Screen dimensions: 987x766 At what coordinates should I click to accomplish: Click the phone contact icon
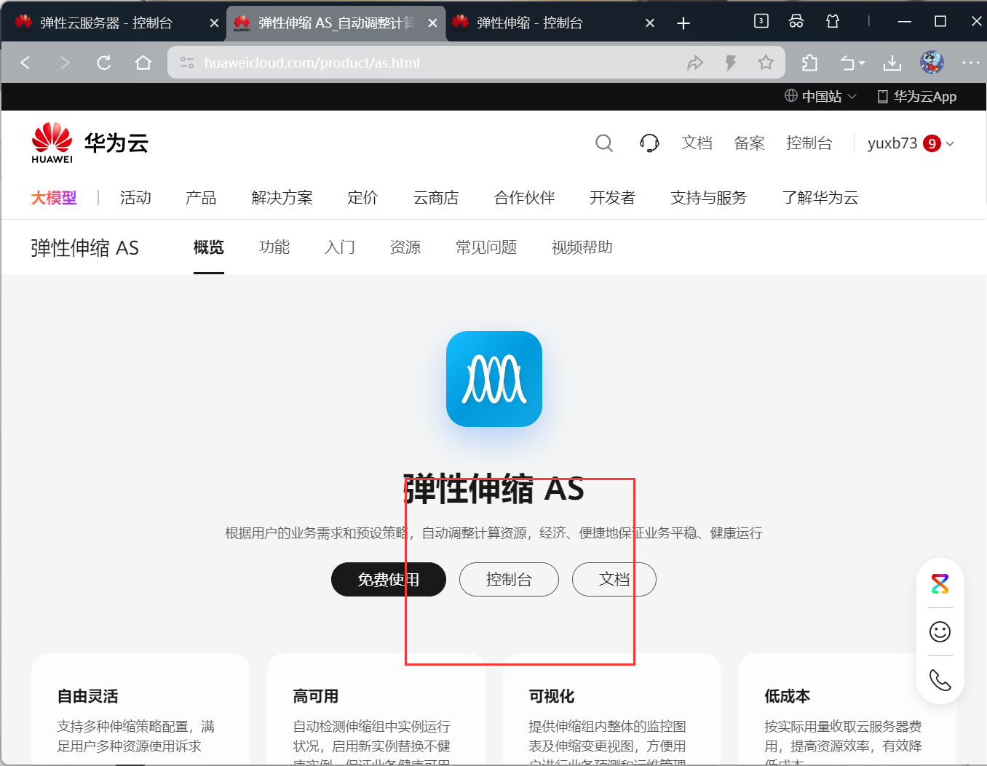coord(940,680)
